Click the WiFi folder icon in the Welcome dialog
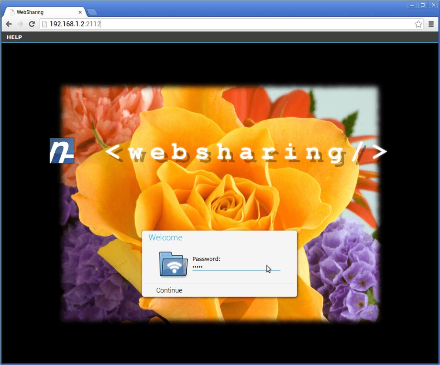Image resolution: width=440 pixels, height=365 pixels. point(172,263)
